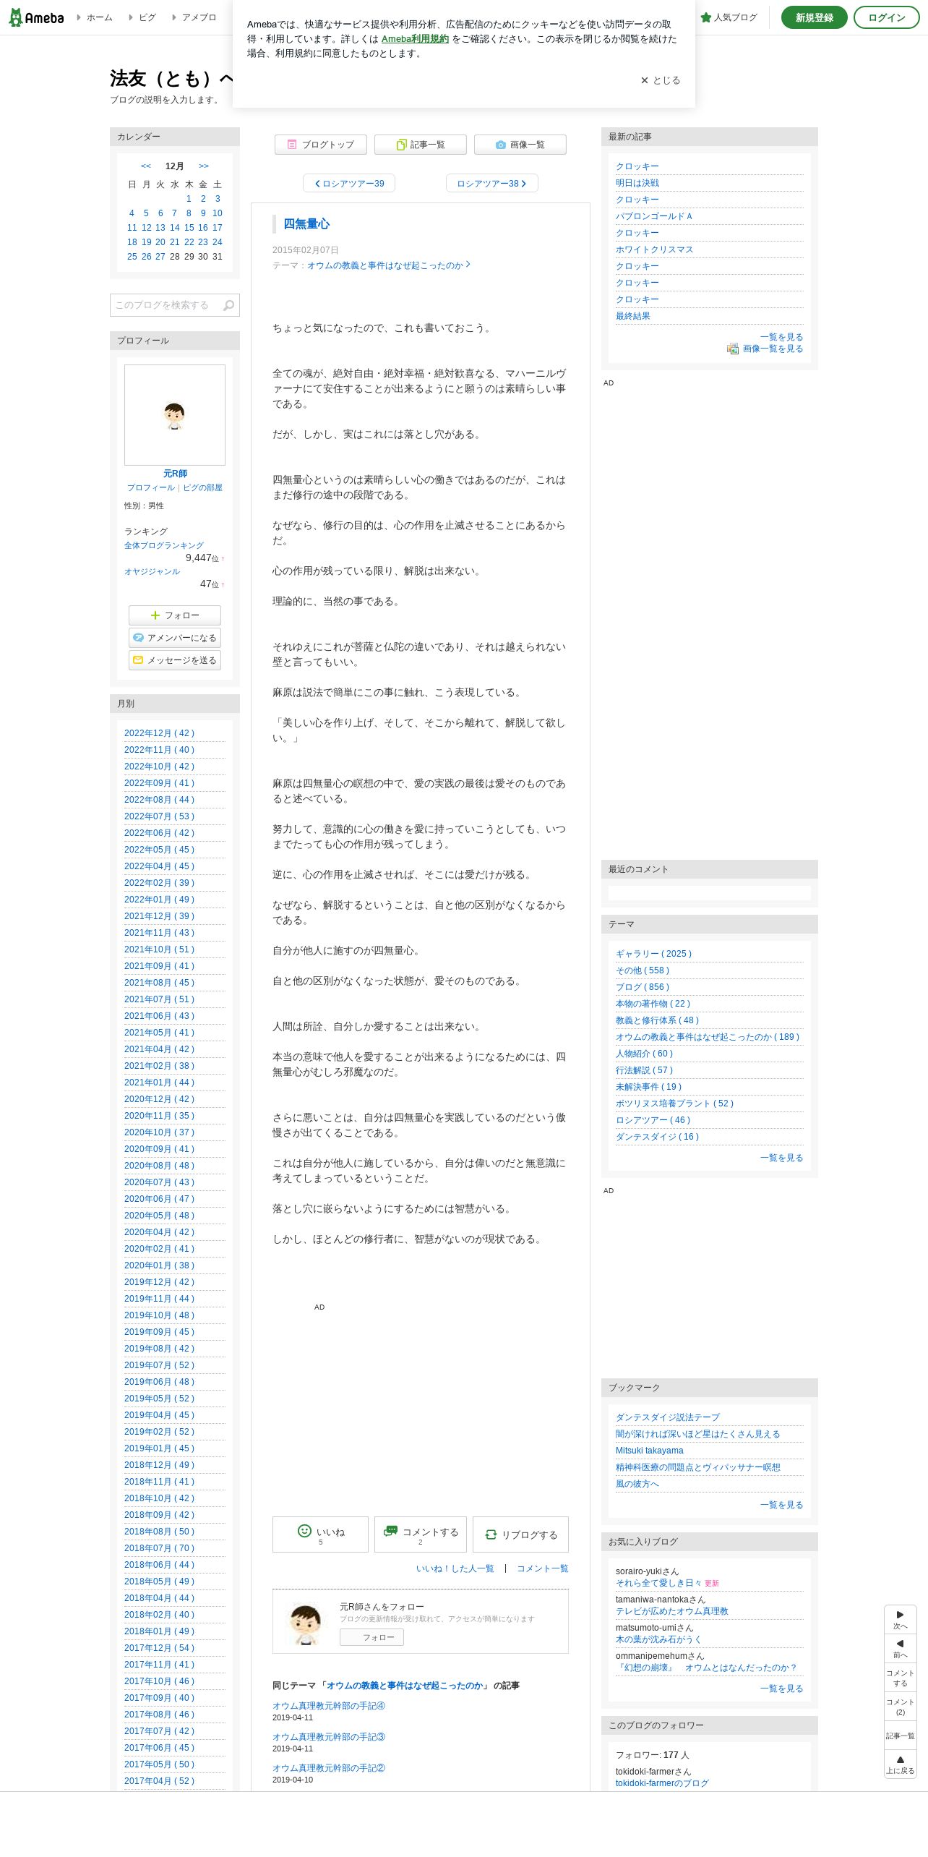Image resolution: width=928 pixels, height=1857 pixels.
Task: Open related article オウム真理教元幹部の手記④
Action: click(329, 1706)
